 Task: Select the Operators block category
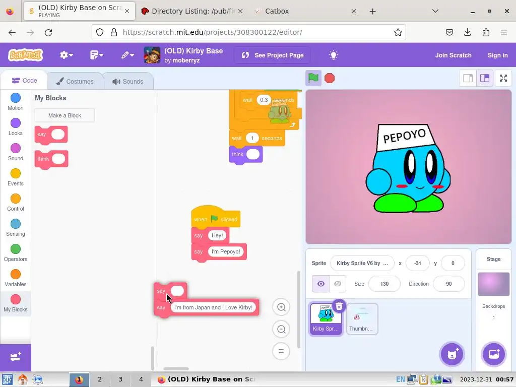tap(16, 253)
